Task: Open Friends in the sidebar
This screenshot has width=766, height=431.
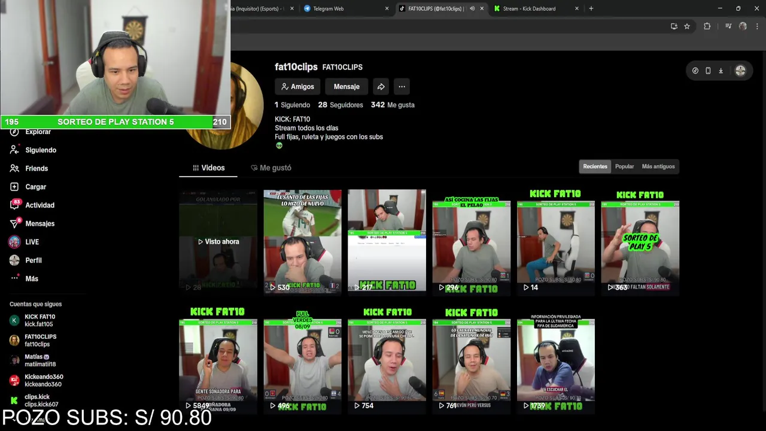Action: click(x=29, y=169)
